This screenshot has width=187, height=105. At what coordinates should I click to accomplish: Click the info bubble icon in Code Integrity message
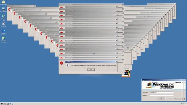tap(67, 65)
